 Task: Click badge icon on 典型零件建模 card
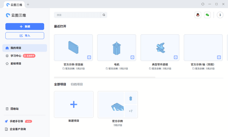coord(176,57)
